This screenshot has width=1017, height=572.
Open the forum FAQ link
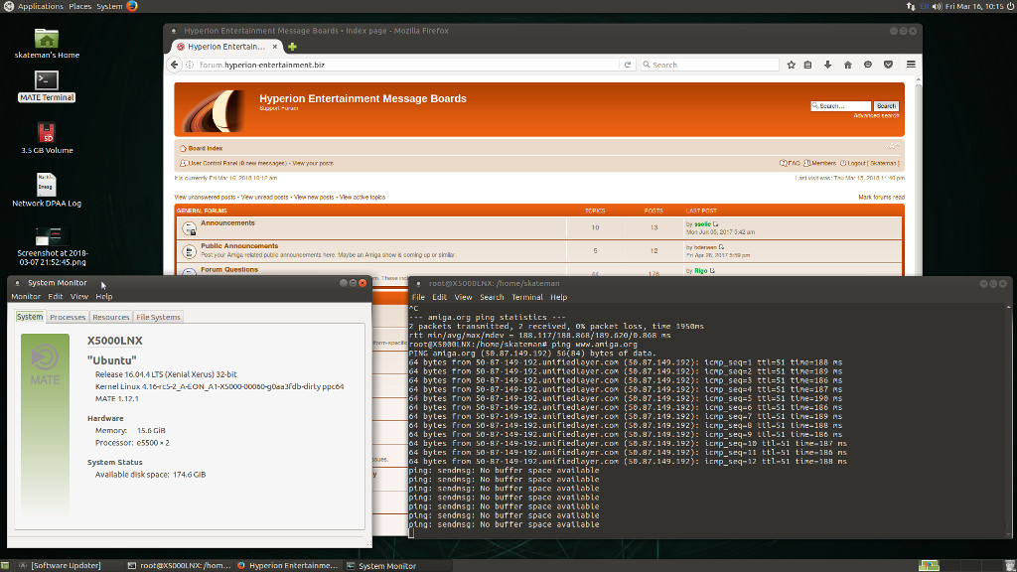(x=794, y=164)
